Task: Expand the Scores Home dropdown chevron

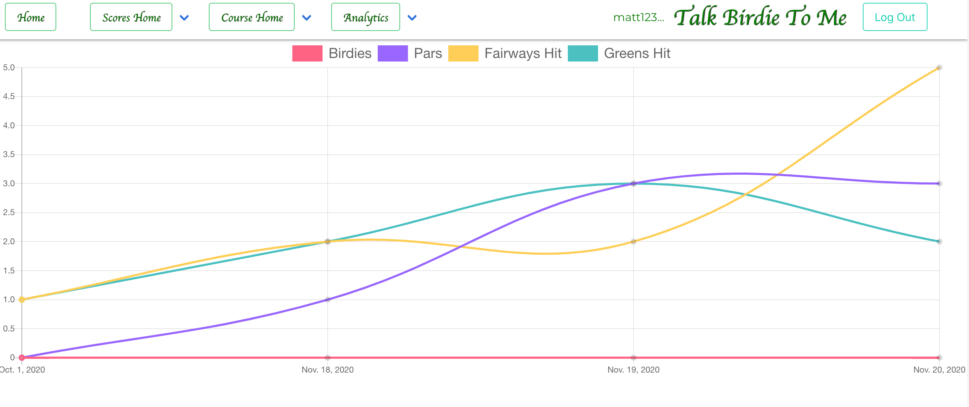Action: click(184, 17)
